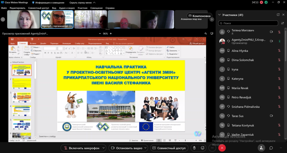The image size is (287, 153).
Task: Click the Совместный доступ share button
Action: click(169, 148)
